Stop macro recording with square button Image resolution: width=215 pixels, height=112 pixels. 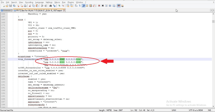103,6
